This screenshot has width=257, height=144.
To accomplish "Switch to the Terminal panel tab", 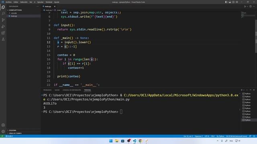I will tap(88, 90).
